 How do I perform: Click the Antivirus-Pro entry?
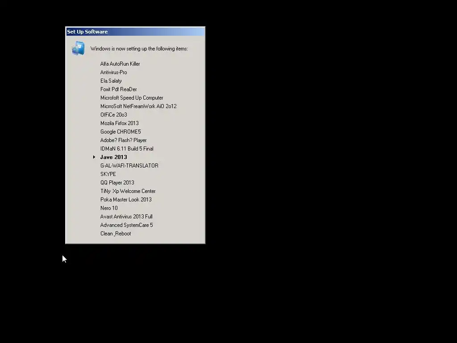tap(114, 72)
